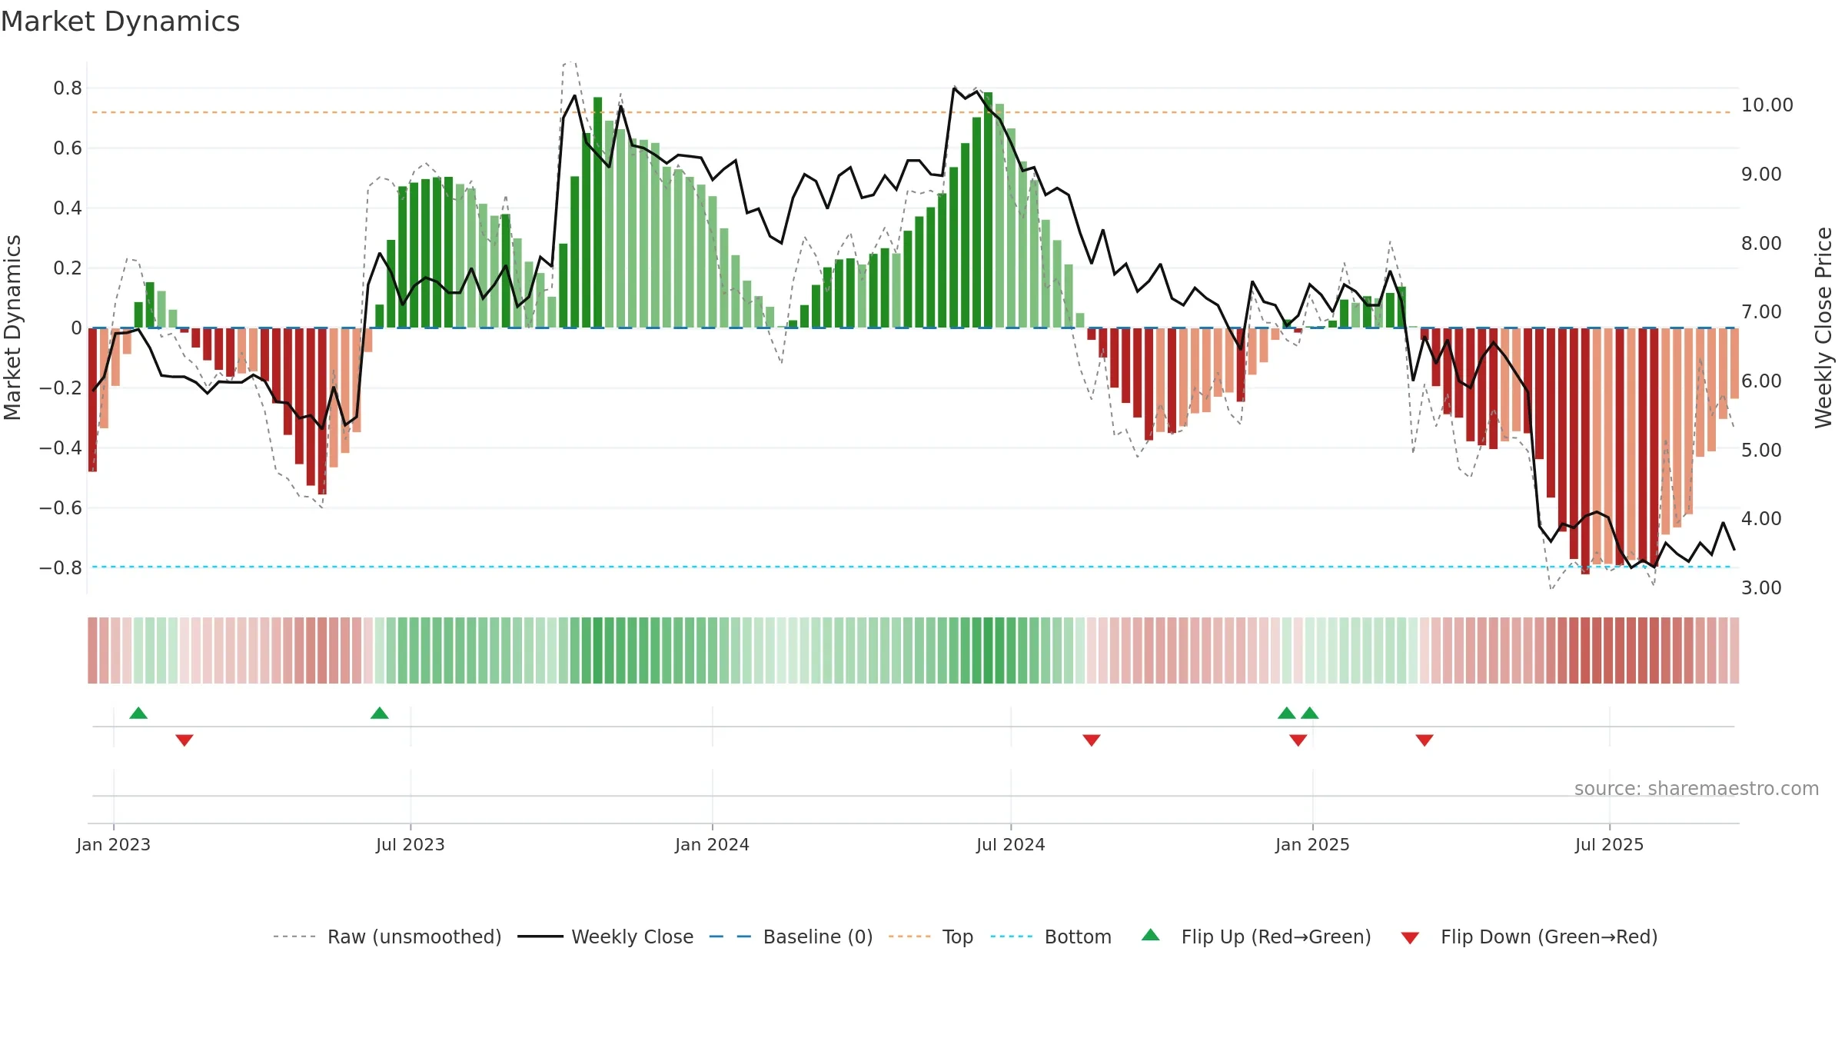Click the red flip-down triangle after Jan 2023
The image size is (1845, 1038).
point(184,740)
